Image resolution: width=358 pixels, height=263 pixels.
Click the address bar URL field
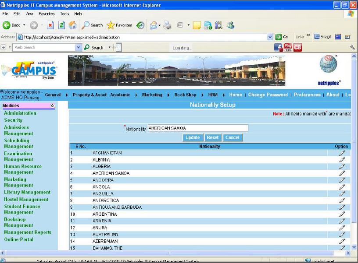point(143,37)
